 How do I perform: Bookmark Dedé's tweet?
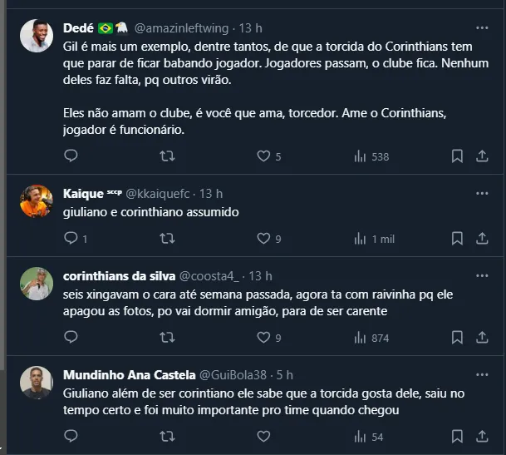(457, 156)
